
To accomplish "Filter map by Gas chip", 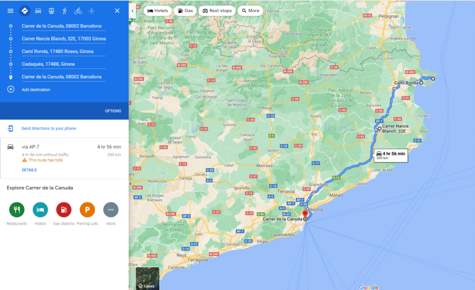I will point(185,11).
